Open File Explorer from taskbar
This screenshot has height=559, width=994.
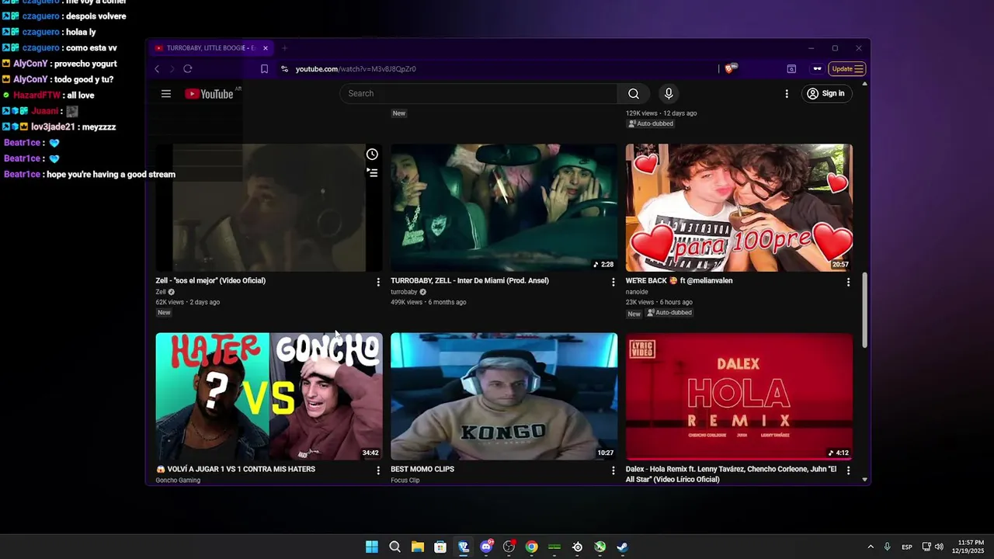point(417,547)
